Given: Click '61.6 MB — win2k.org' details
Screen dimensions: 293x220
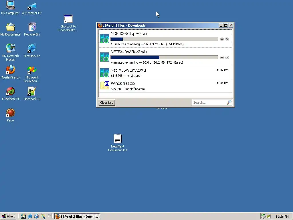Looking at the screenshot, I should click(x=125, y=76).
